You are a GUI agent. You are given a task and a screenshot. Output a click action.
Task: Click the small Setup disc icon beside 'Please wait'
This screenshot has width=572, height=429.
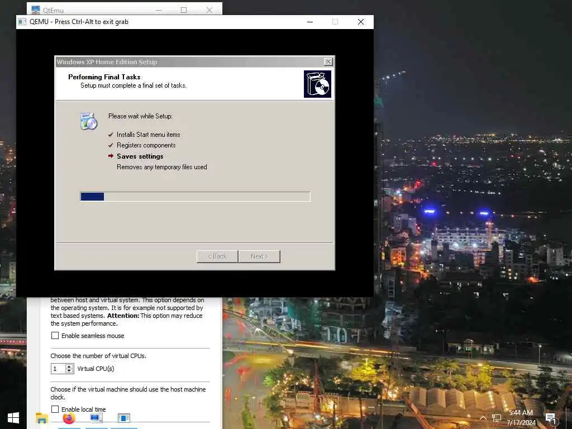coord(89,121)
